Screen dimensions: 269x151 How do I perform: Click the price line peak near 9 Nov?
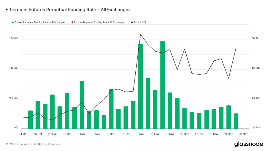point(140,34)
